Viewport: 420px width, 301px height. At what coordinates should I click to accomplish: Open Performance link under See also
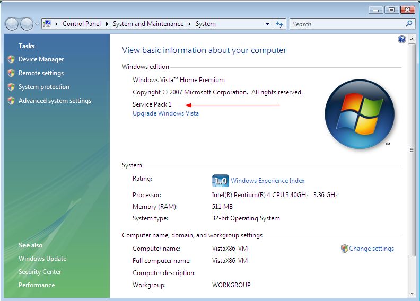coord(37,285)
